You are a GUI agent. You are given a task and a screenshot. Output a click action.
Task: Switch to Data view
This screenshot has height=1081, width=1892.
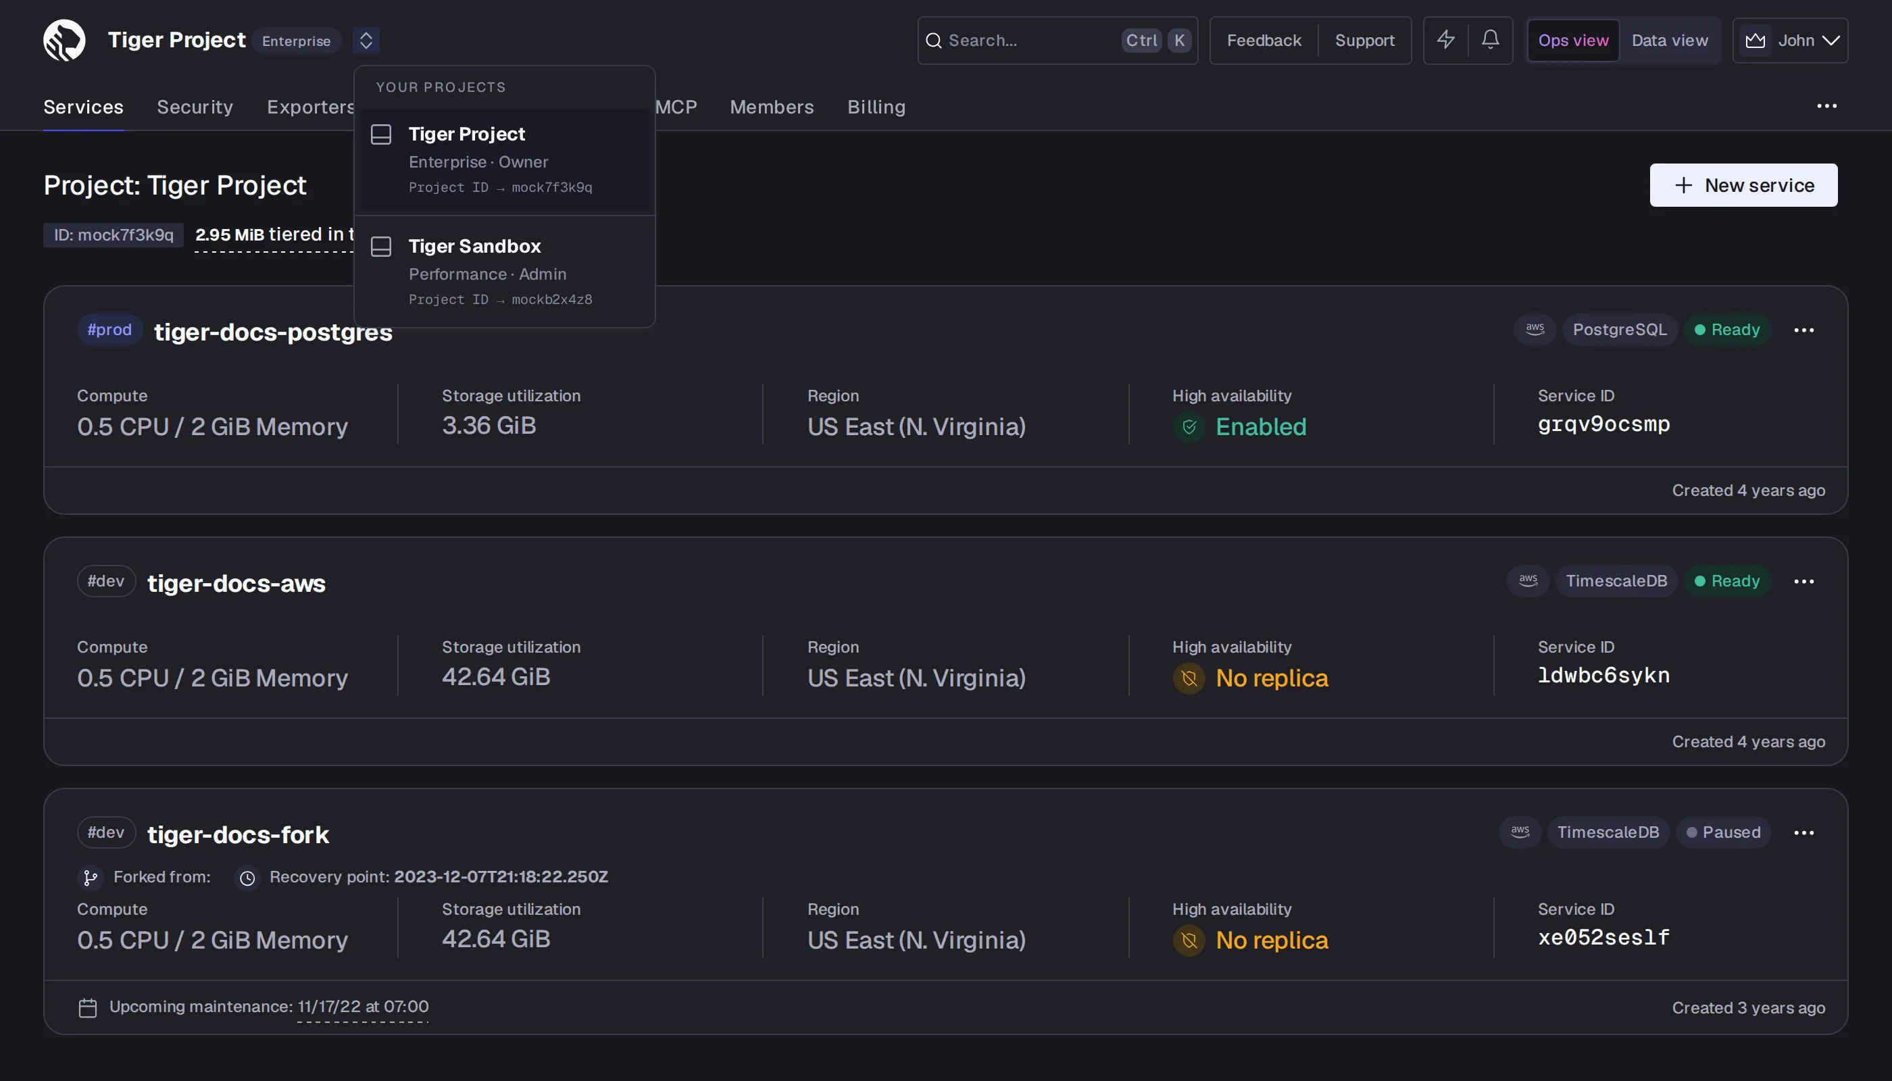click(1669, 41)
